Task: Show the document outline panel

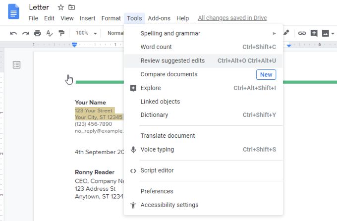Action: pos(17,65)
